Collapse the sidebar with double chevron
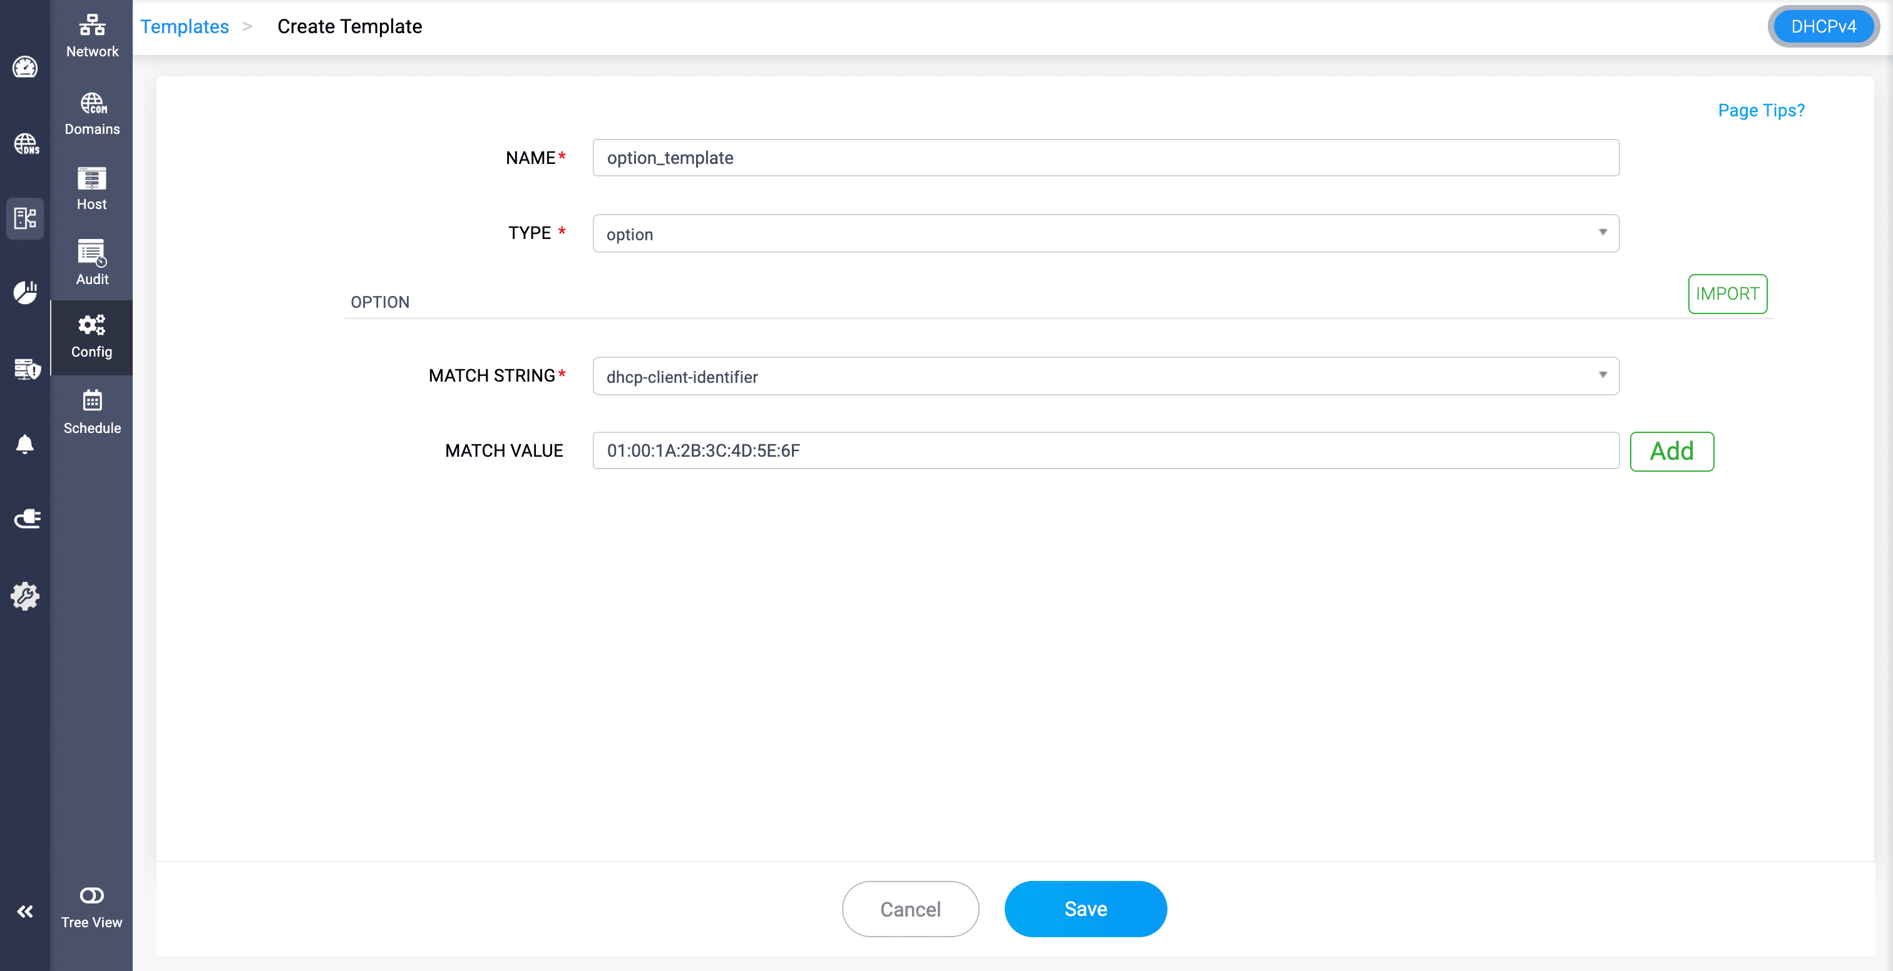1893x971 pixels. tap(25, 912)
